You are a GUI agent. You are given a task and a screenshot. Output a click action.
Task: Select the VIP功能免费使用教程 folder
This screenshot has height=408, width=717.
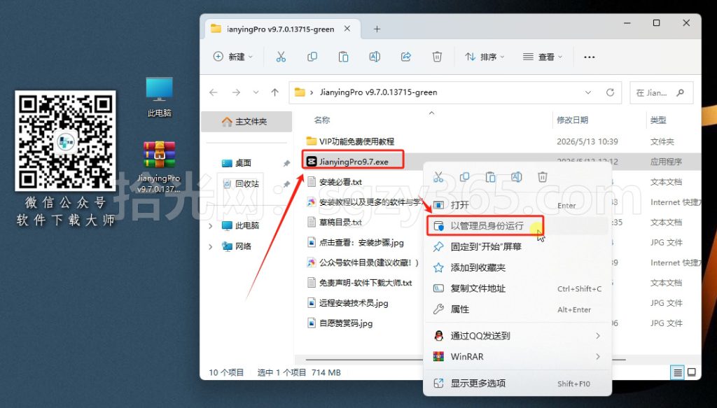(356, 141)
